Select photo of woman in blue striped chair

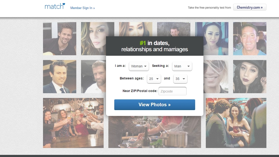(211, 39)
